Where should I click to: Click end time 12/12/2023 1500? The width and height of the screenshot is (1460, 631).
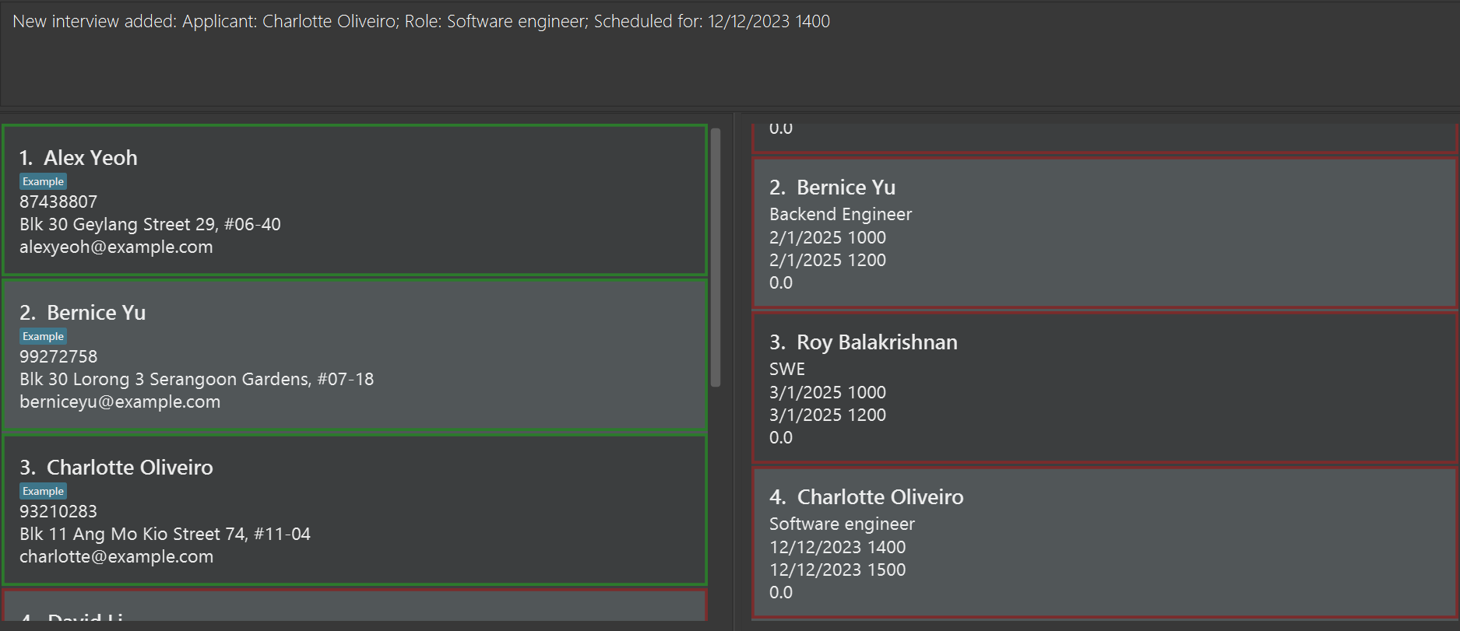click(x=838, y=570)
